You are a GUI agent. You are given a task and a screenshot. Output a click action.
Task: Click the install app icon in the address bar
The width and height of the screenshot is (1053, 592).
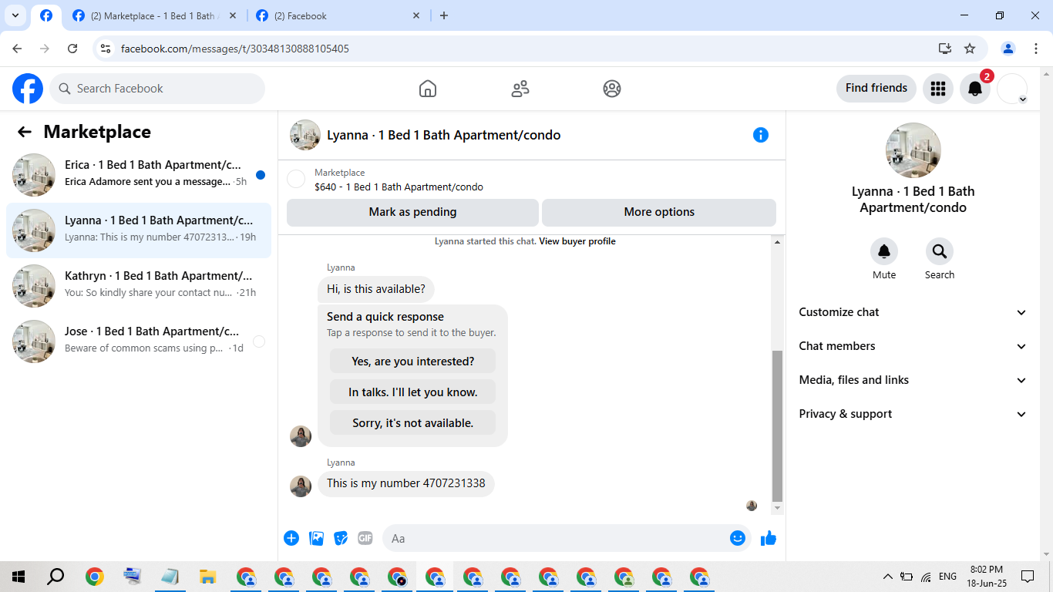click(945, 49)
